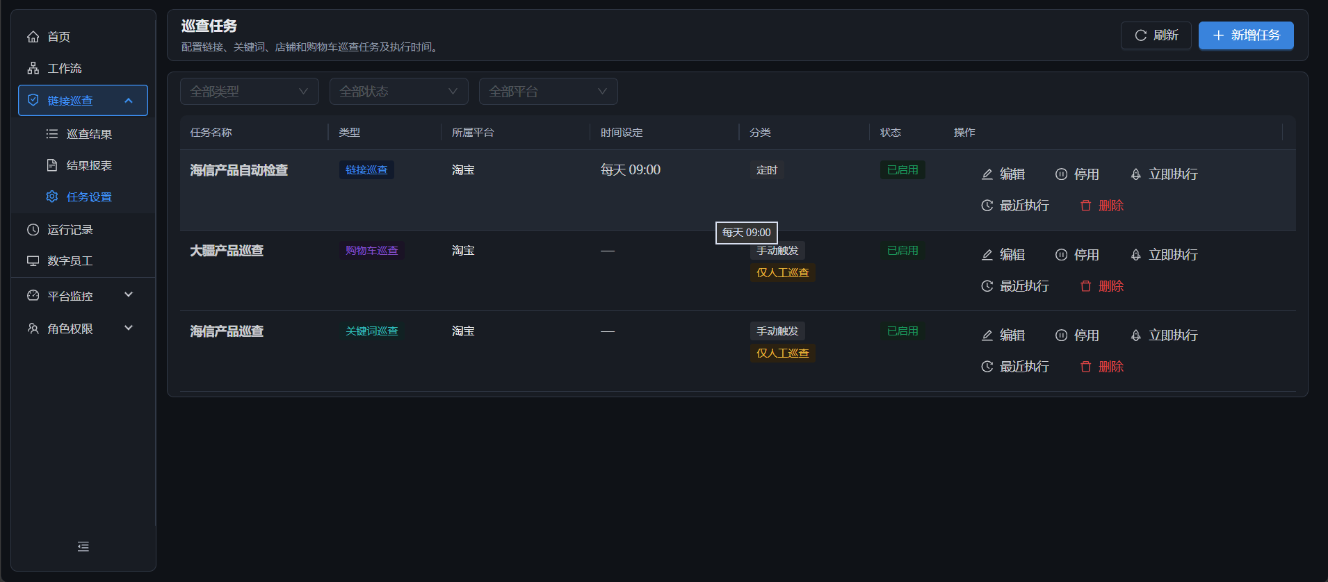This screenshot has height=582, width=1328.
Task: Click the home icon beside 首页
Action: click(x=33, y=37)
